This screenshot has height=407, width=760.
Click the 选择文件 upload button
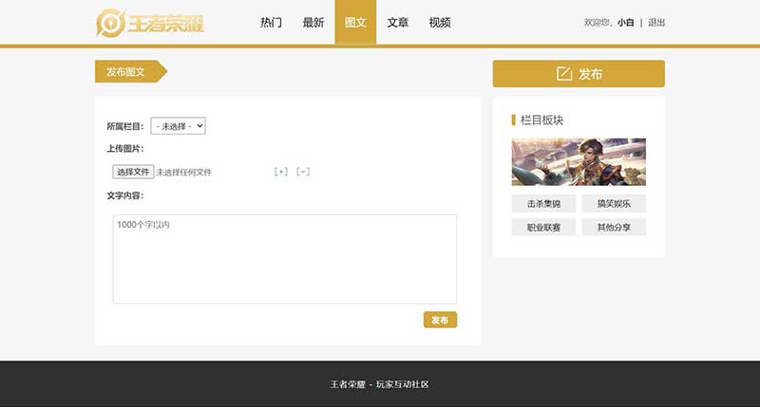pyautogui.click(x=133, y=172)
